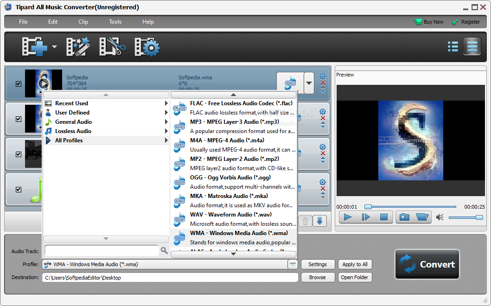Expand the Lossless Audio category
The width and height of the screenshot is (491, 306).
[106, 131]
